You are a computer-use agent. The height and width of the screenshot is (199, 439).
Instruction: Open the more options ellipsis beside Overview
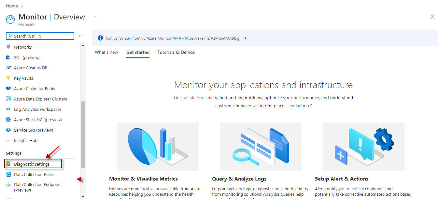[95, 17]
